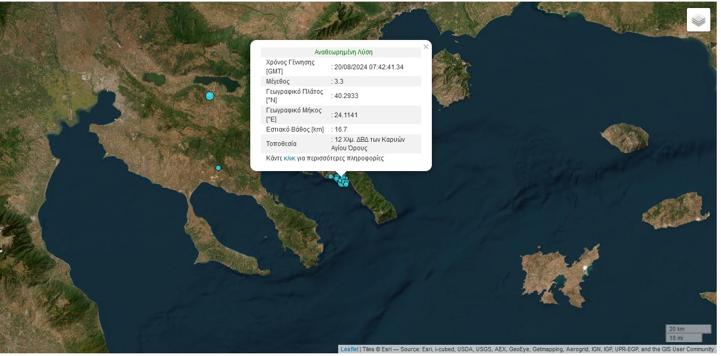Click the 'Αναθεωρημένη Λύση' popup header
Screen dimensions: 721x356
tap(343, 52)
